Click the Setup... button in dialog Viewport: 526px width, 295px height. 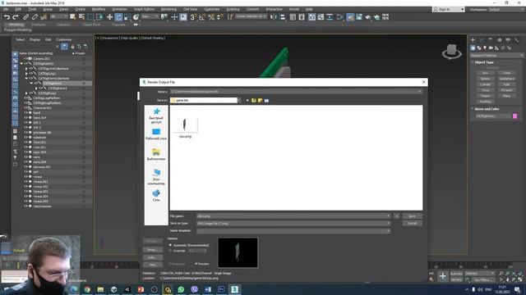(153, 250)
